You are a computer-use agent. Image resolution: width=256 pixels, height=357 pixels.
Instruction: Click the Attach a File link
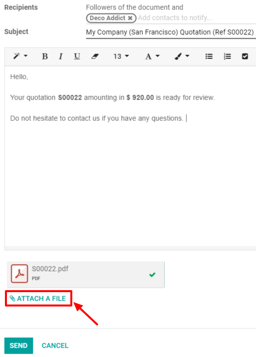(38, 298)
